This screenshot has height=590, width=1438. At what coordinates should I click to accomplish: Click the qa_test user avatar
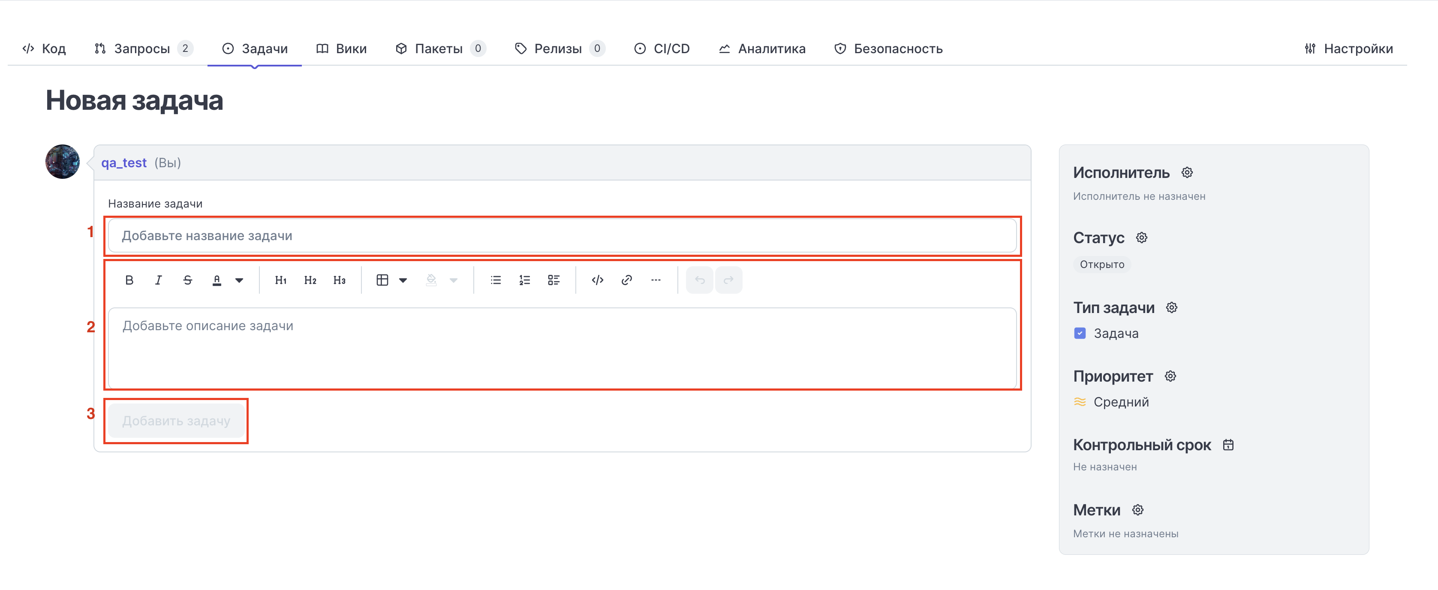(x=63, y=162)
